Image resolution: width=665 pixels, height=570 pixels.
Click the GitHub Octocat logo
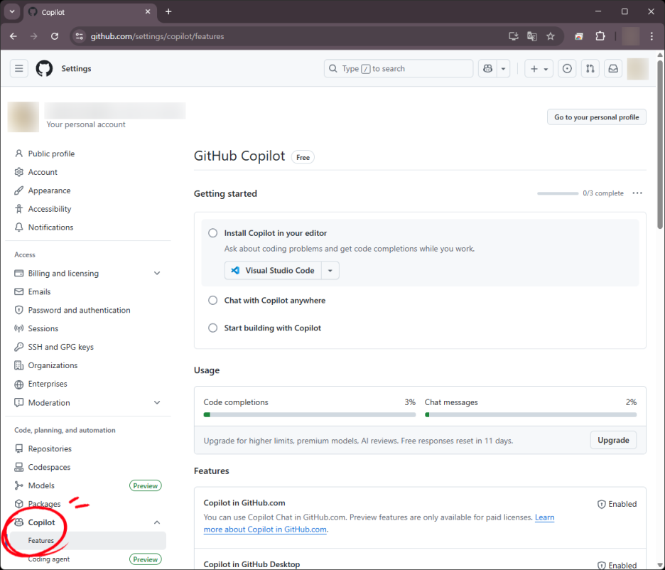click(x=44, y=68)
